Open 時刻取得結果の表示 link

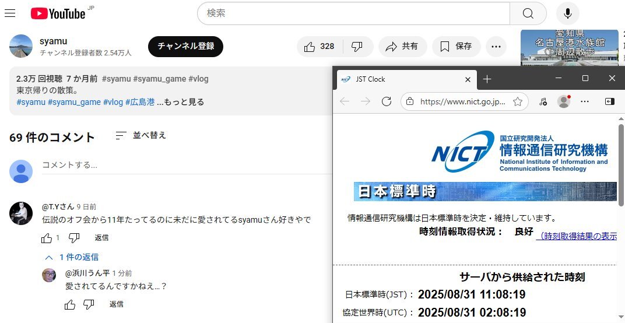tap(577, 237)
